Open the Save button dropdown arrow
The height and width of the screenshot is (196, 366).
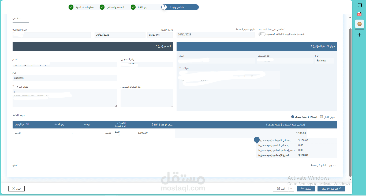(x=292, y=189)
